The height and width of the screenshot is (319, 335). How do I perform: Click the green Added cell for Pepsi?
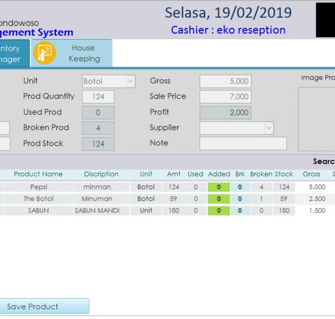point(219,187)
